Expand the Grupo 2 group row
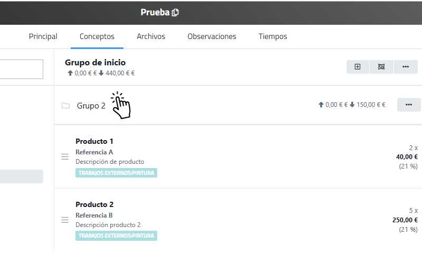Image resolution: width=422 pixels, height=256 pixels. click(91, 105)
